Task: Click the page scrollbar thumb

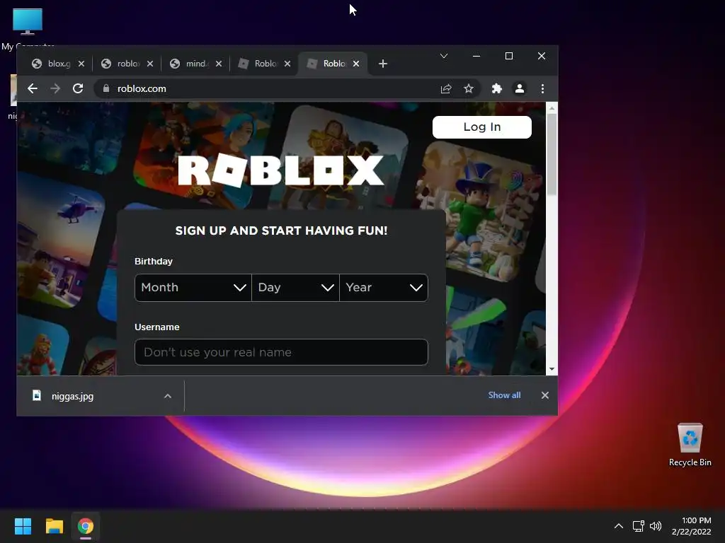Action: 552,155
